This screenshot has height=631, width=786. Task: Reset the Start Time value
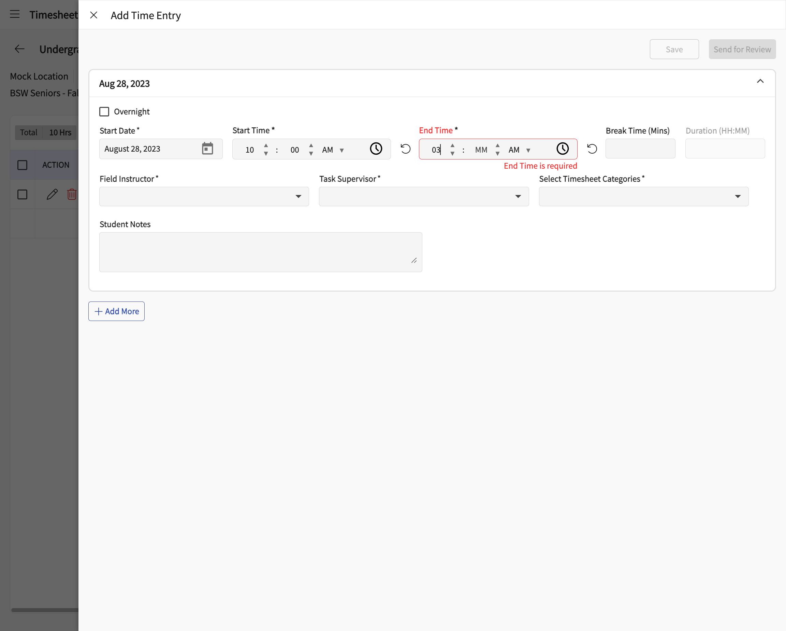[x=405, y=149]
